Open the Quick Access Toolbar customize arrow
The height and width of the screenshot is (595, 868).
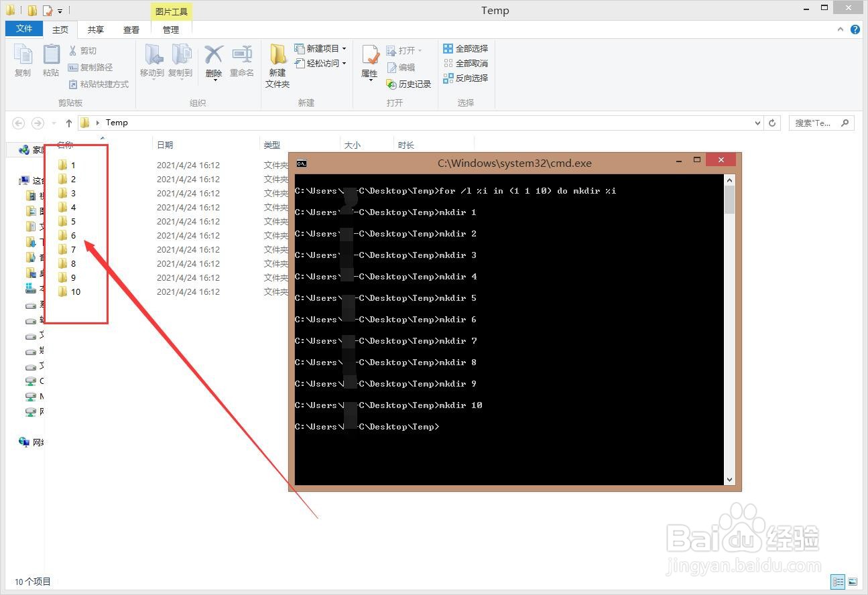60,11
